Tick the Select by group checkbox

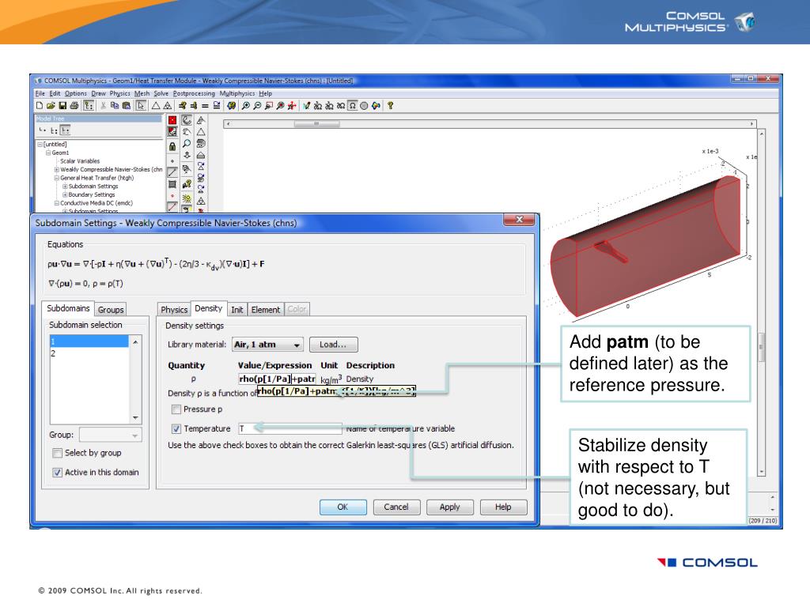57,453
